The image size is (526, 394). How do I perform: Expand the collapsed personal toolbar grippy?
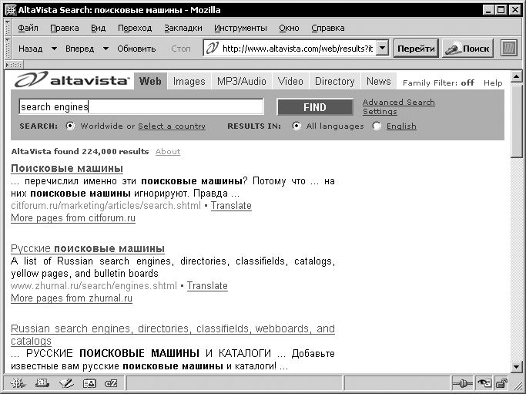(x=14, y=65)
